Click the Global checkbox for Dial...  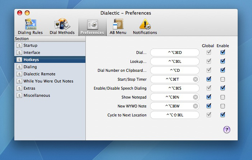[x=209, y=52]
